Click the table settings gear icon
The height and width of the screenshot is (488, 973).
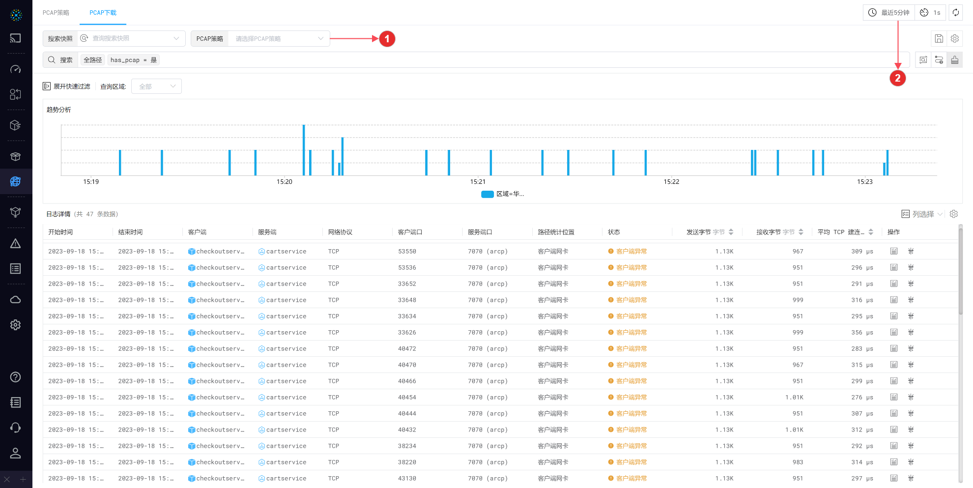point(954,214)
